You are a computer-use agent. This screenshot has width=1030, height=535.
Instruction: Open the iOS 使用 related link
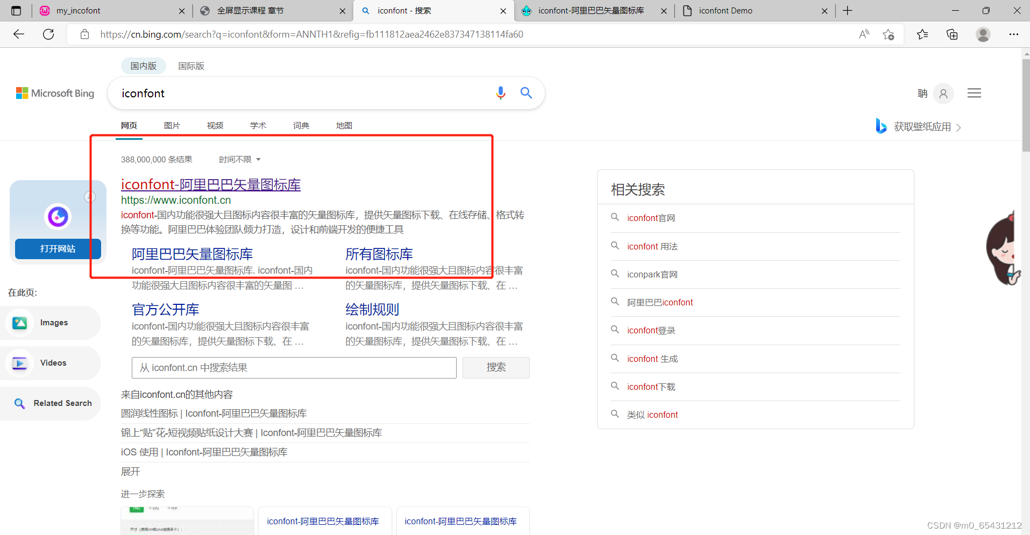click(x=204, y=452)
